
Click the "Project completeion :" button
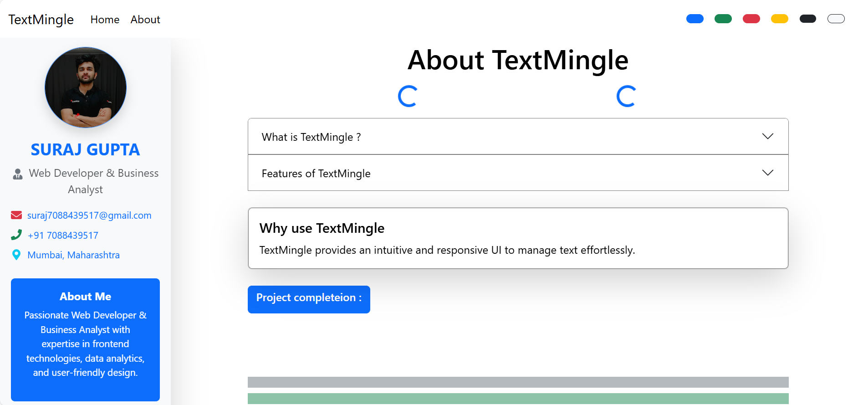(x=309, y=299)
